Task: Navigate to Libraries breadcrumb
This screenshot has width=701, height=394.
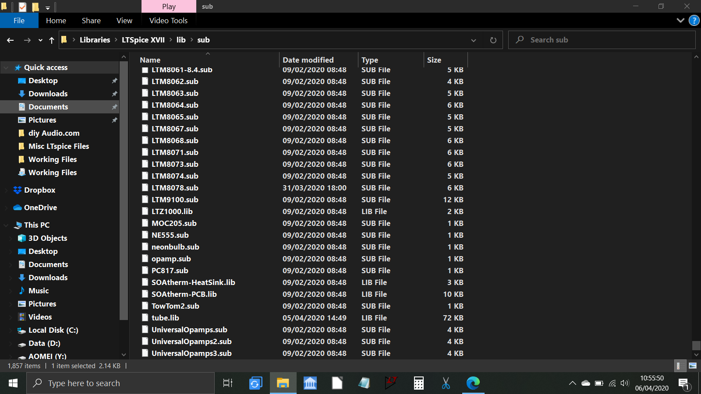Action: pyautogui.click(x=95, y=40)
